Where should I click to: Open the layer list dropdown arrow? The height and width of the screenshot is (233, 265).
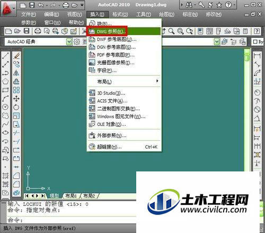[217, 42]
